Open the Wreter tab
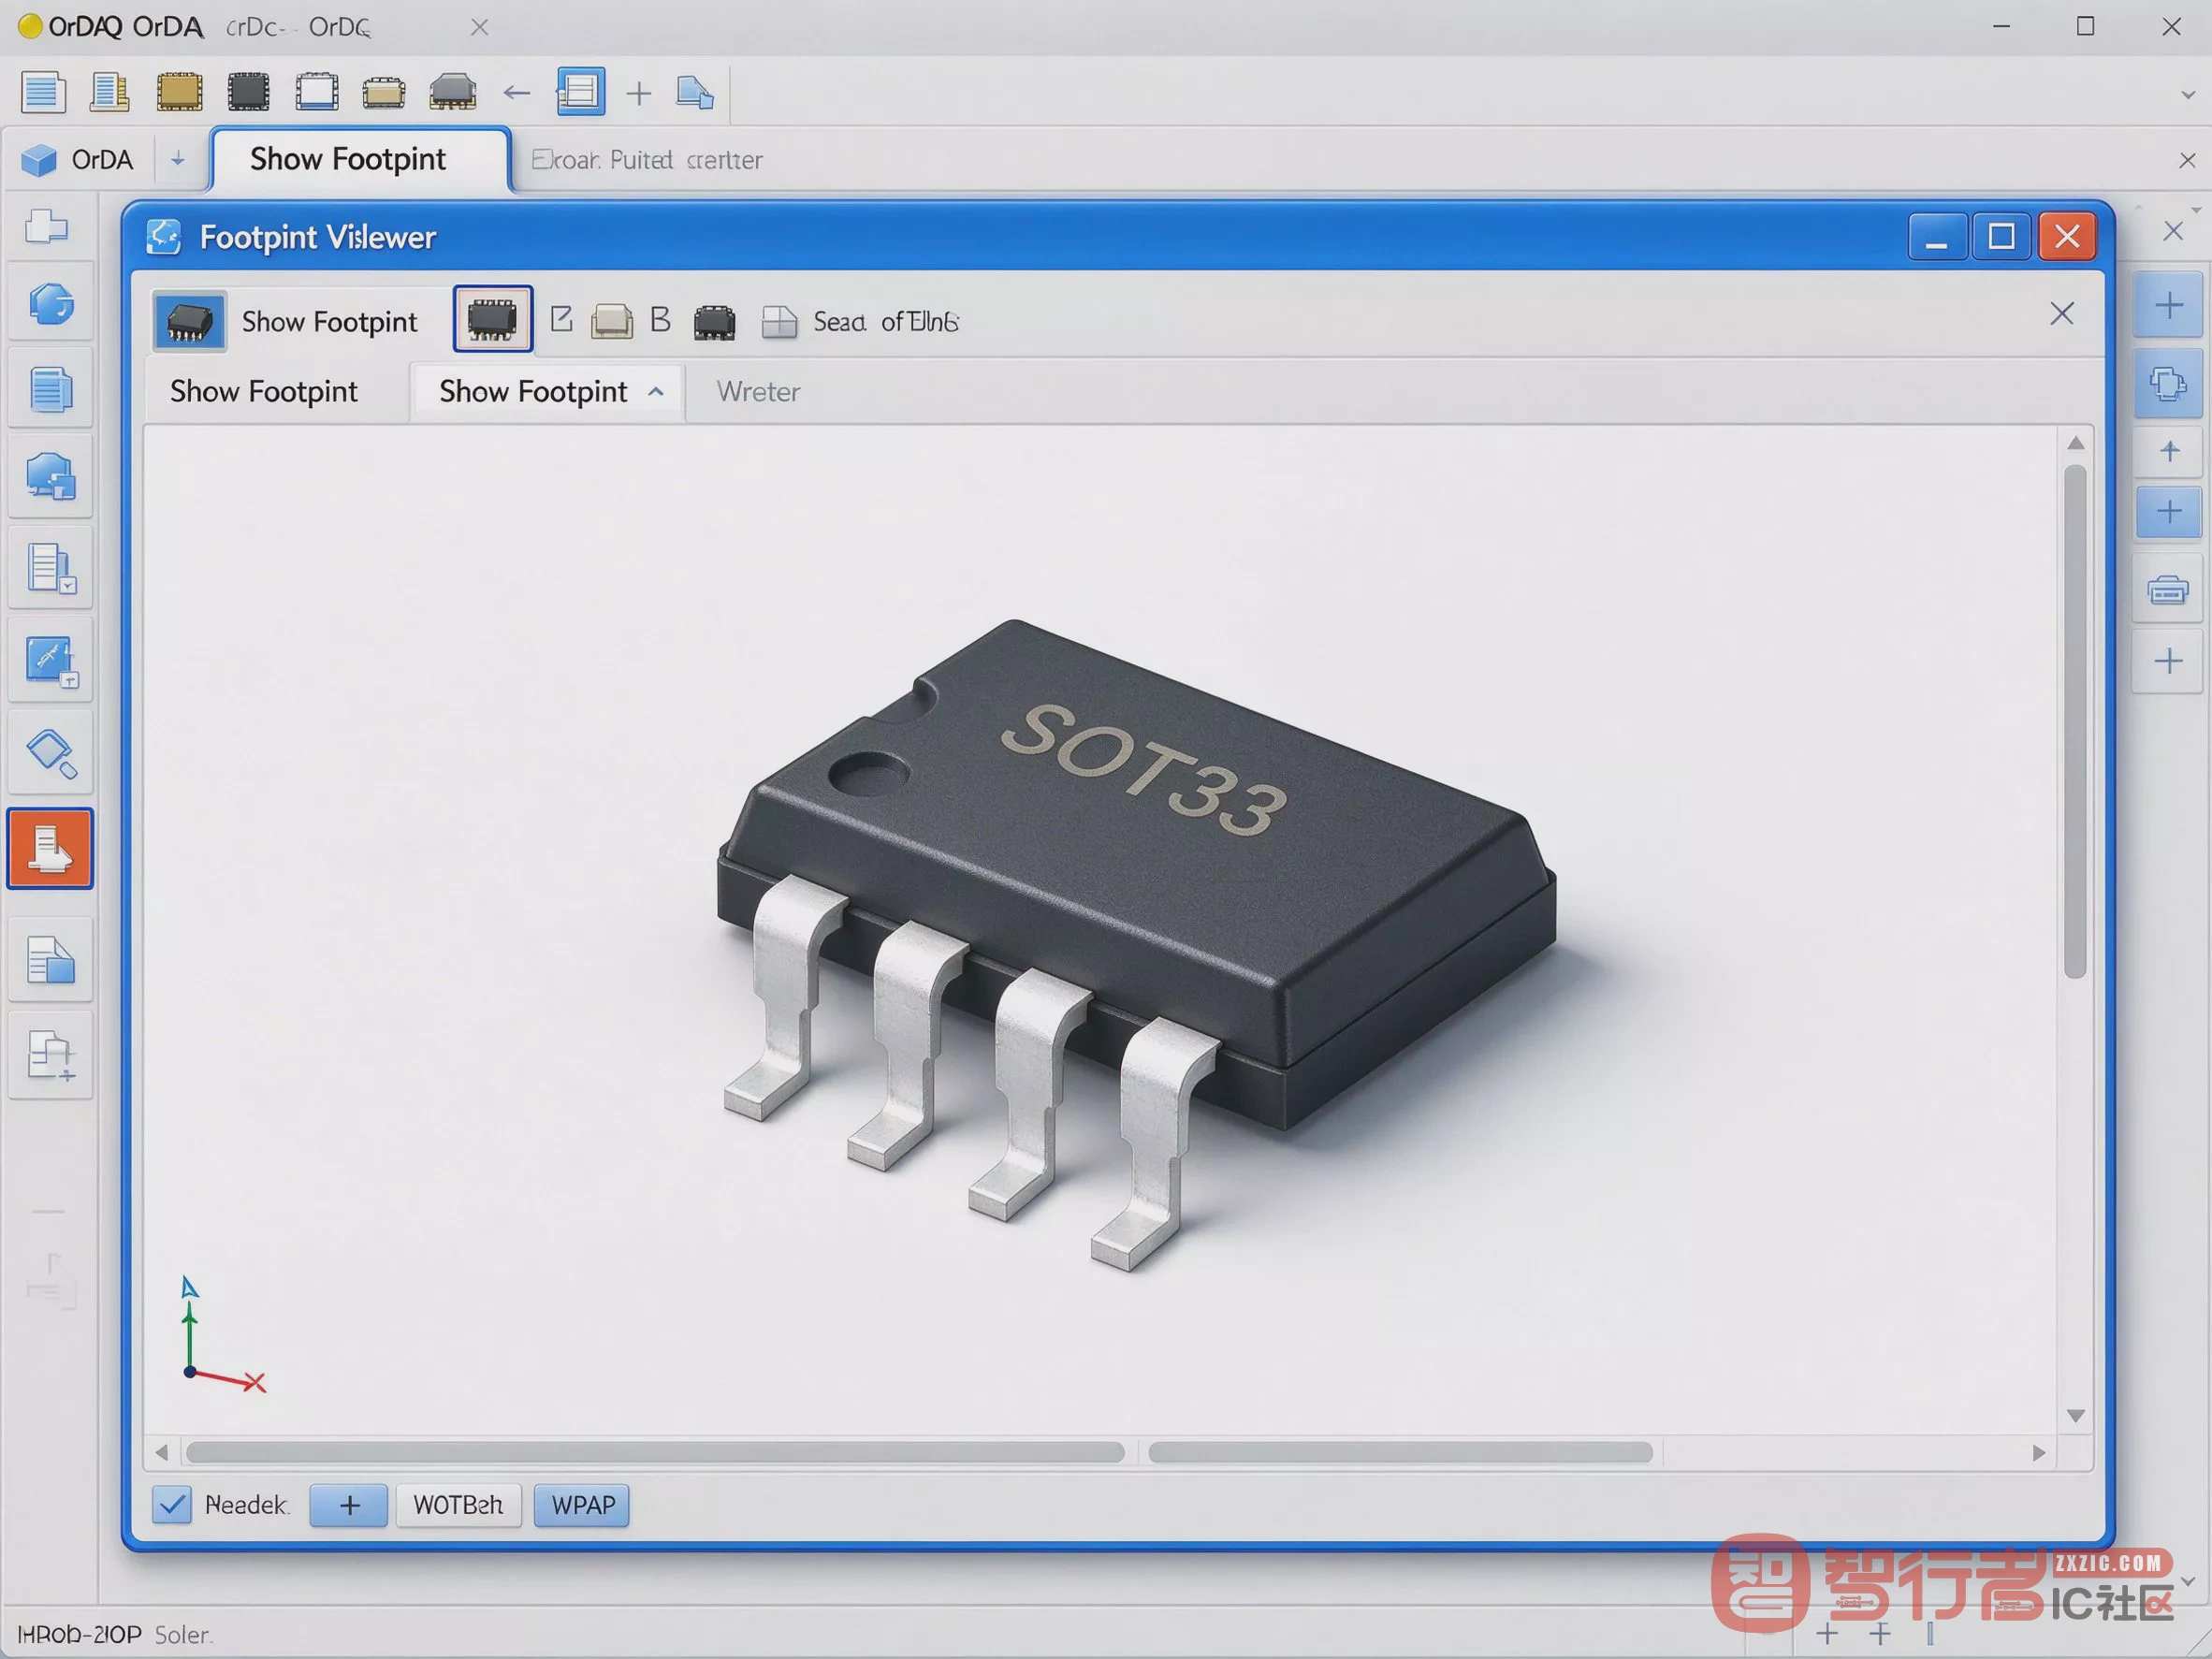The height and width of the screenshot is (1659, 2212). pyautogui.click(x=758, y=392)
